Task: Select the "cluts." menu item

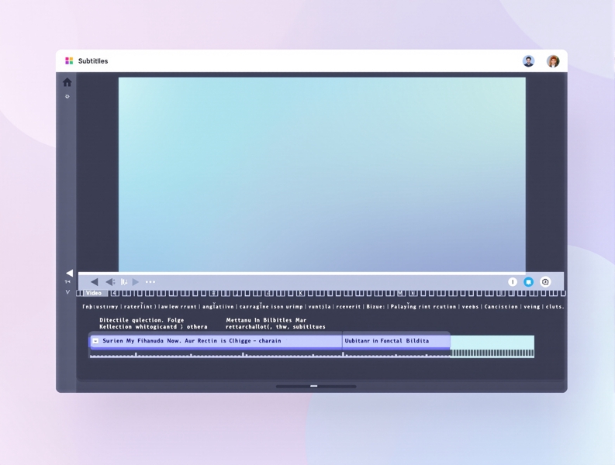Action: (555, 307)
